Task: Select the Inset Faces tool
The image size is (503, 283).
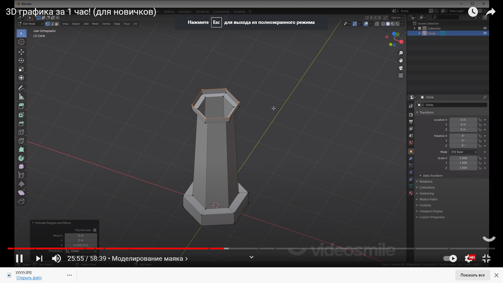Action: pos(21,115)
